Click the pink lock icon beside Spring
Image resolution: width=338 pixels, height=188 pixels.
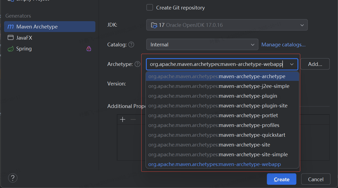(x=89, y=49)
